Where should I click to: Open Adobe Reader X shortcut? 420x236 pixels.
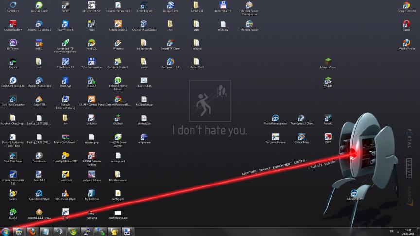tap(13, 26)
